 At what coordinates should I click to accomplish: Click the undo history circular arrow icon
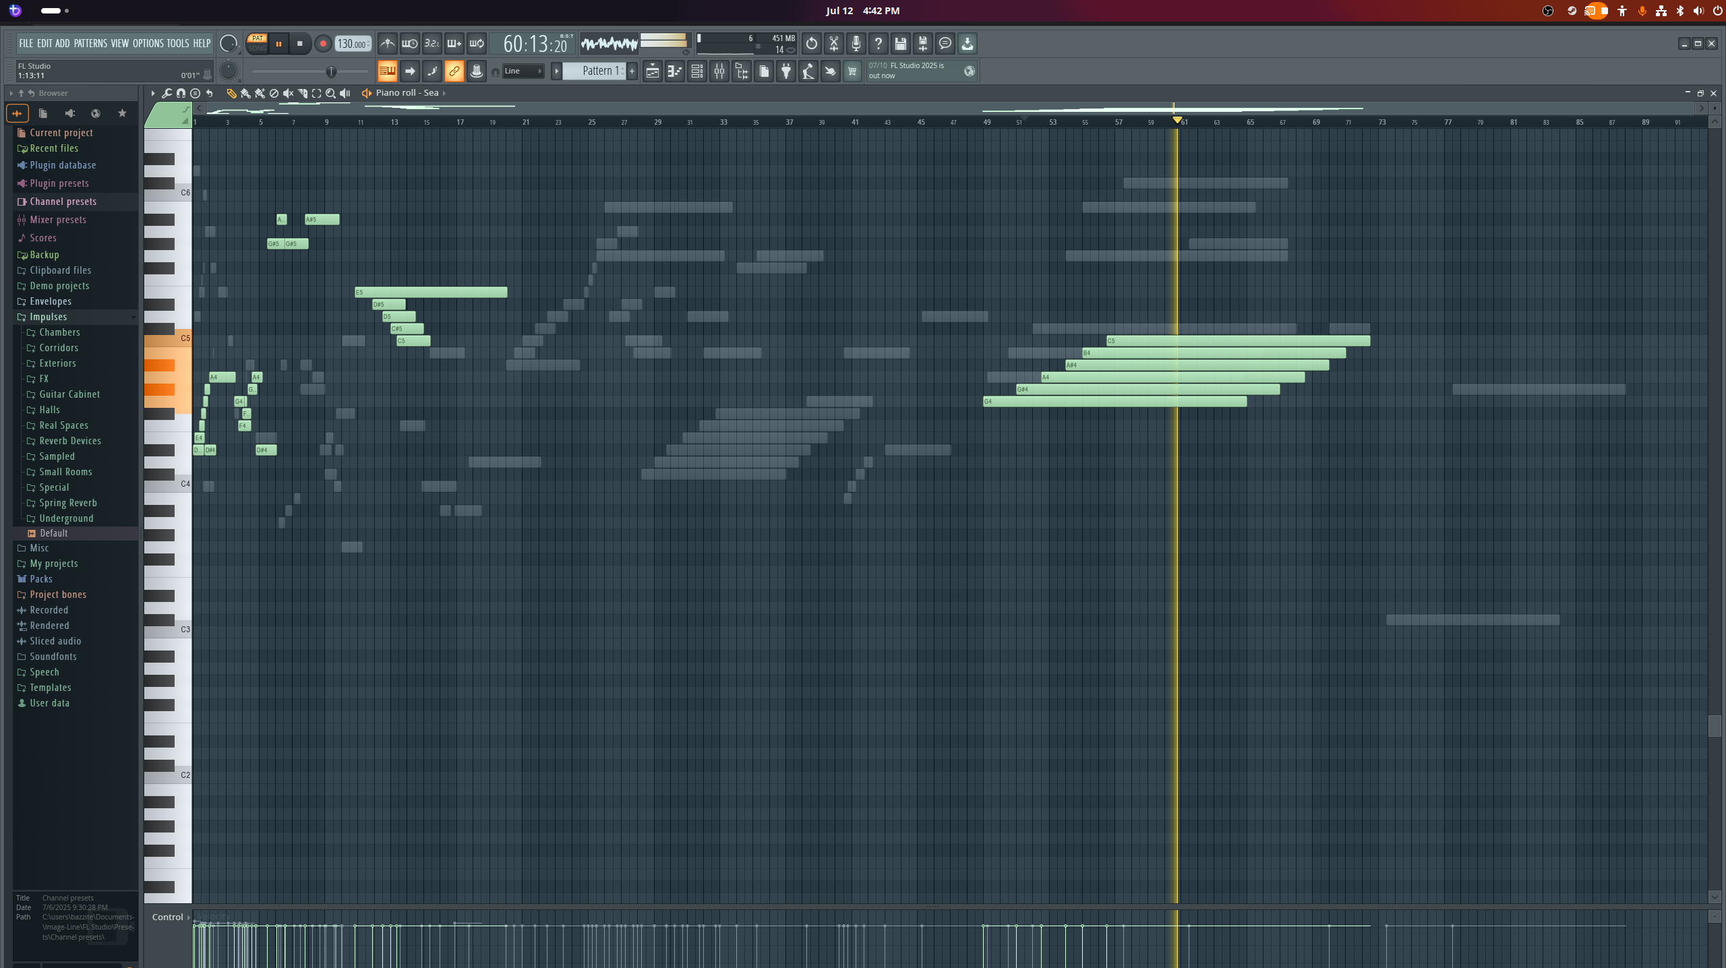coord(812,44)
